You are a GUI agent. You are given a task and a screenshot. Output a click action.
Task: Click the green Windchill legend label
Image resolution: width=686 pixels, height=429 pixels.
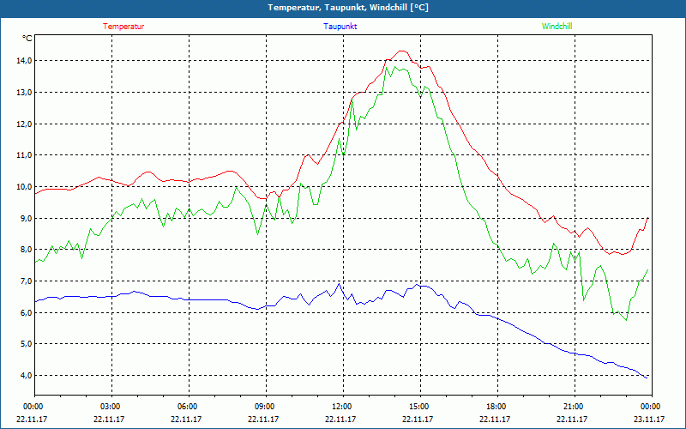tap(557, 27)
